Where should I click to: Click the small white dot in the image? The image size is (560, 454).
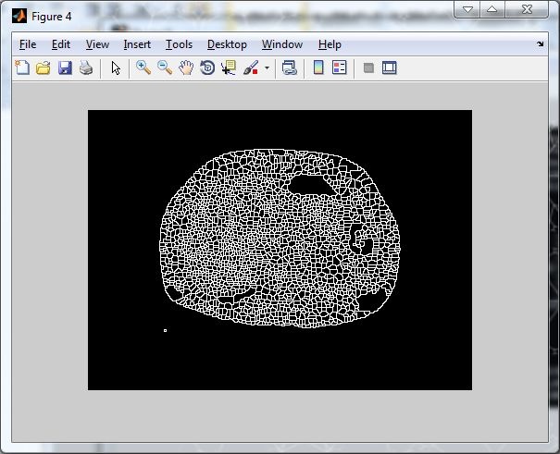[165, 330]
